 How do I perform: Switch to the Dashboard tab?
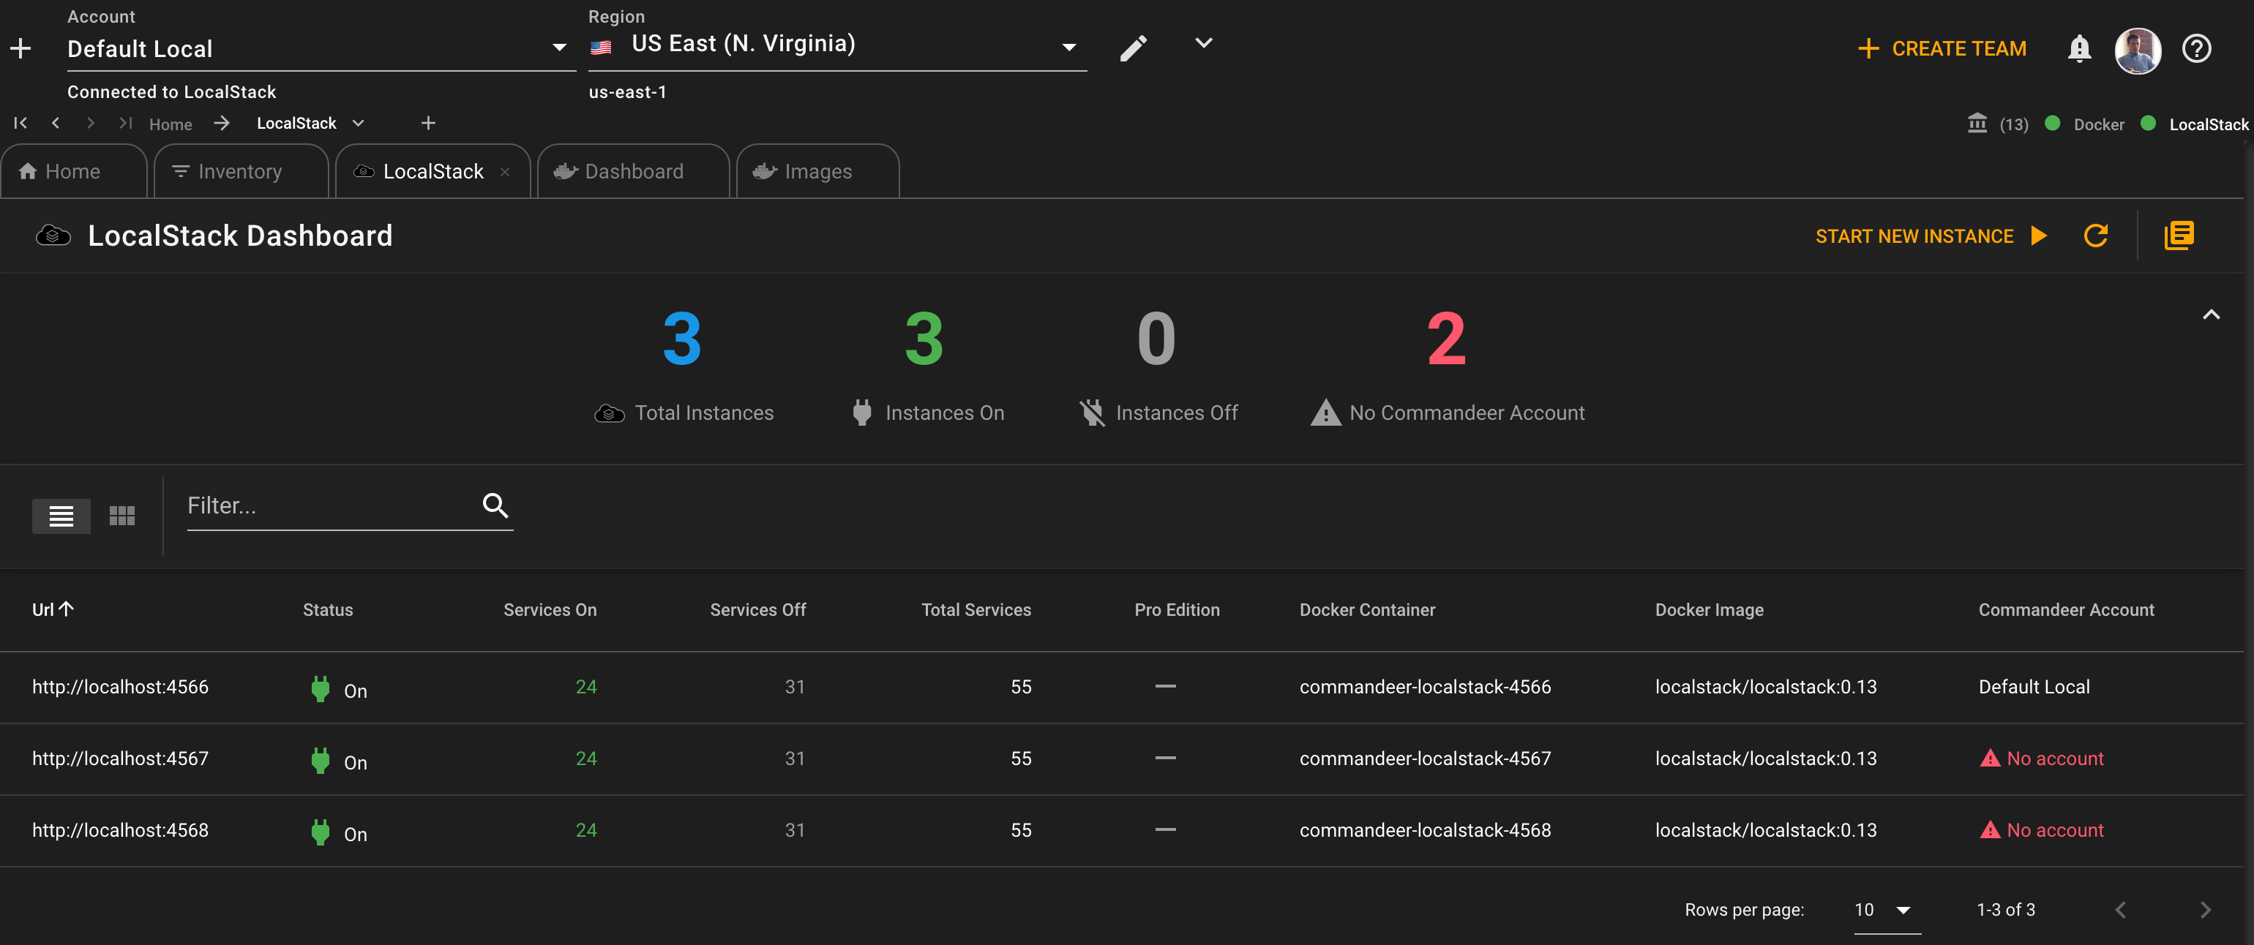tap(632, 171)
